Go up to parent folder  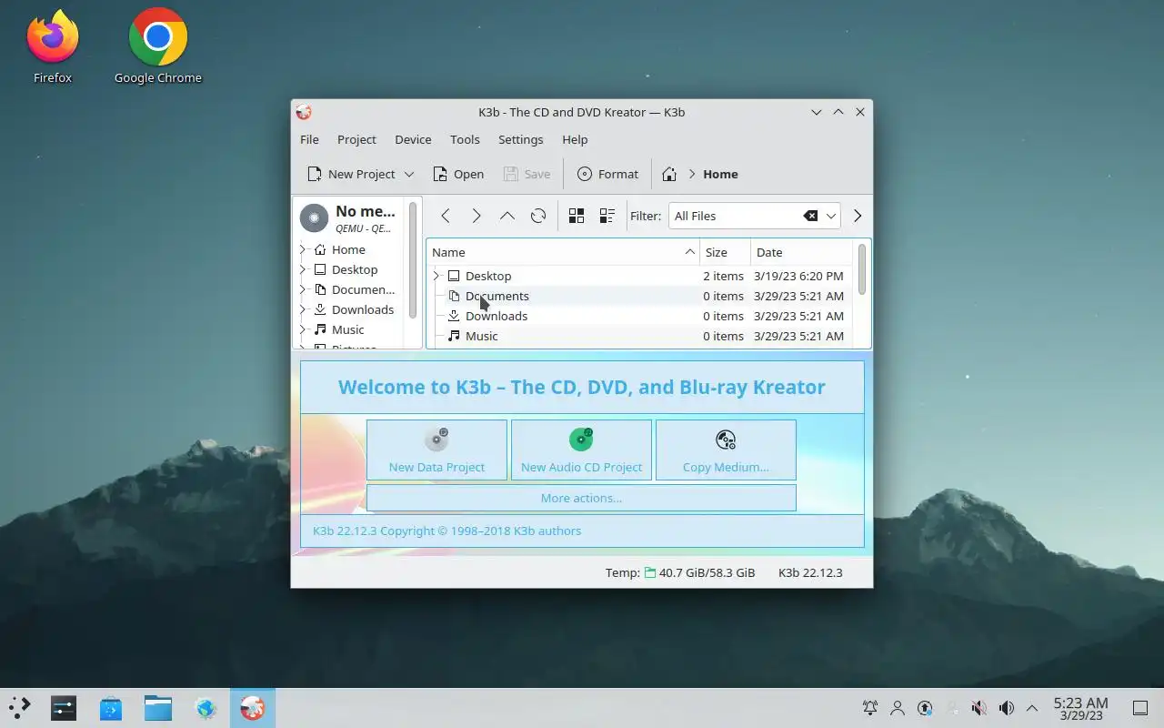[x=507, y=216]
